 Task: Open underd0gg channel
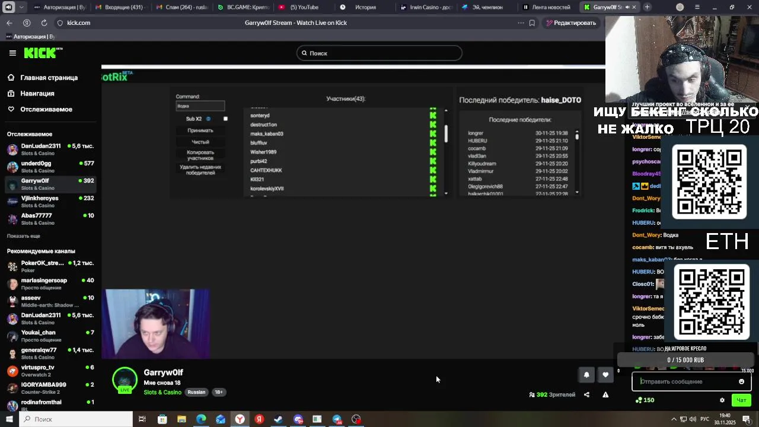[x=50, y=167]
